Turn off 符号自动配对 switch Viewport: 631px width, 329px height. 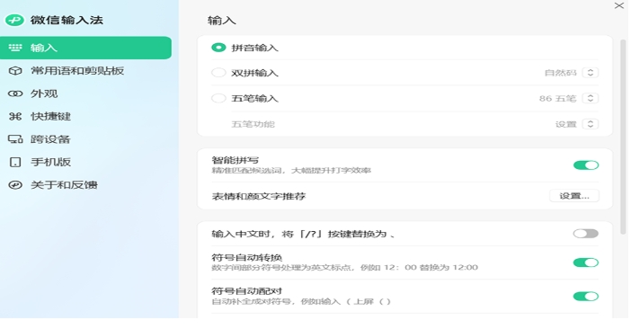tap(586, 297)
